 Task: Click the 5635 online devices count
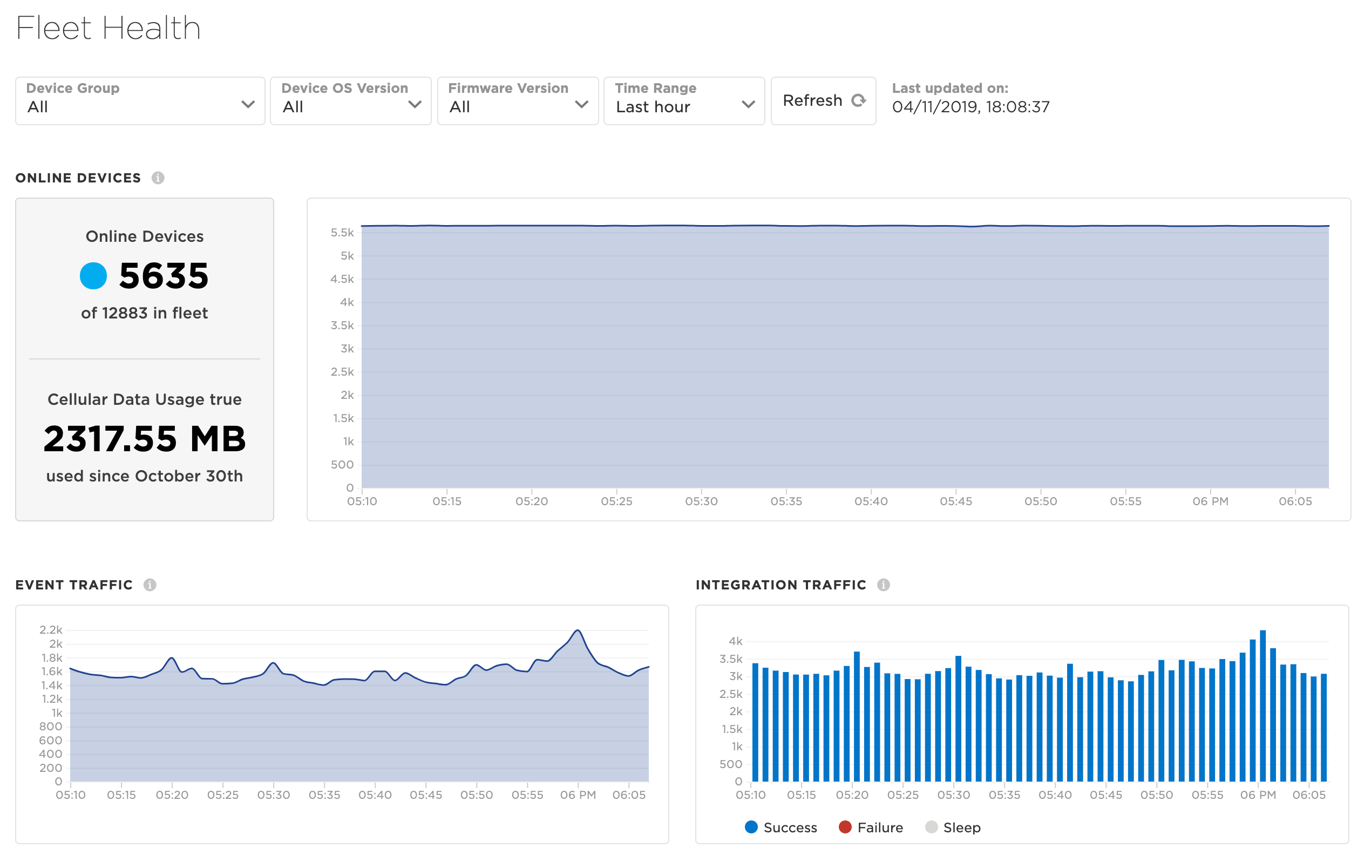(164, 276)
